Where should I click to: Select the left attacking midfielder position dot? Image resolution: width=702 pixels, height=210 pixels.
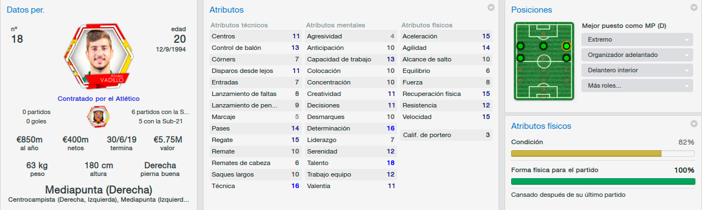[520, 46]
